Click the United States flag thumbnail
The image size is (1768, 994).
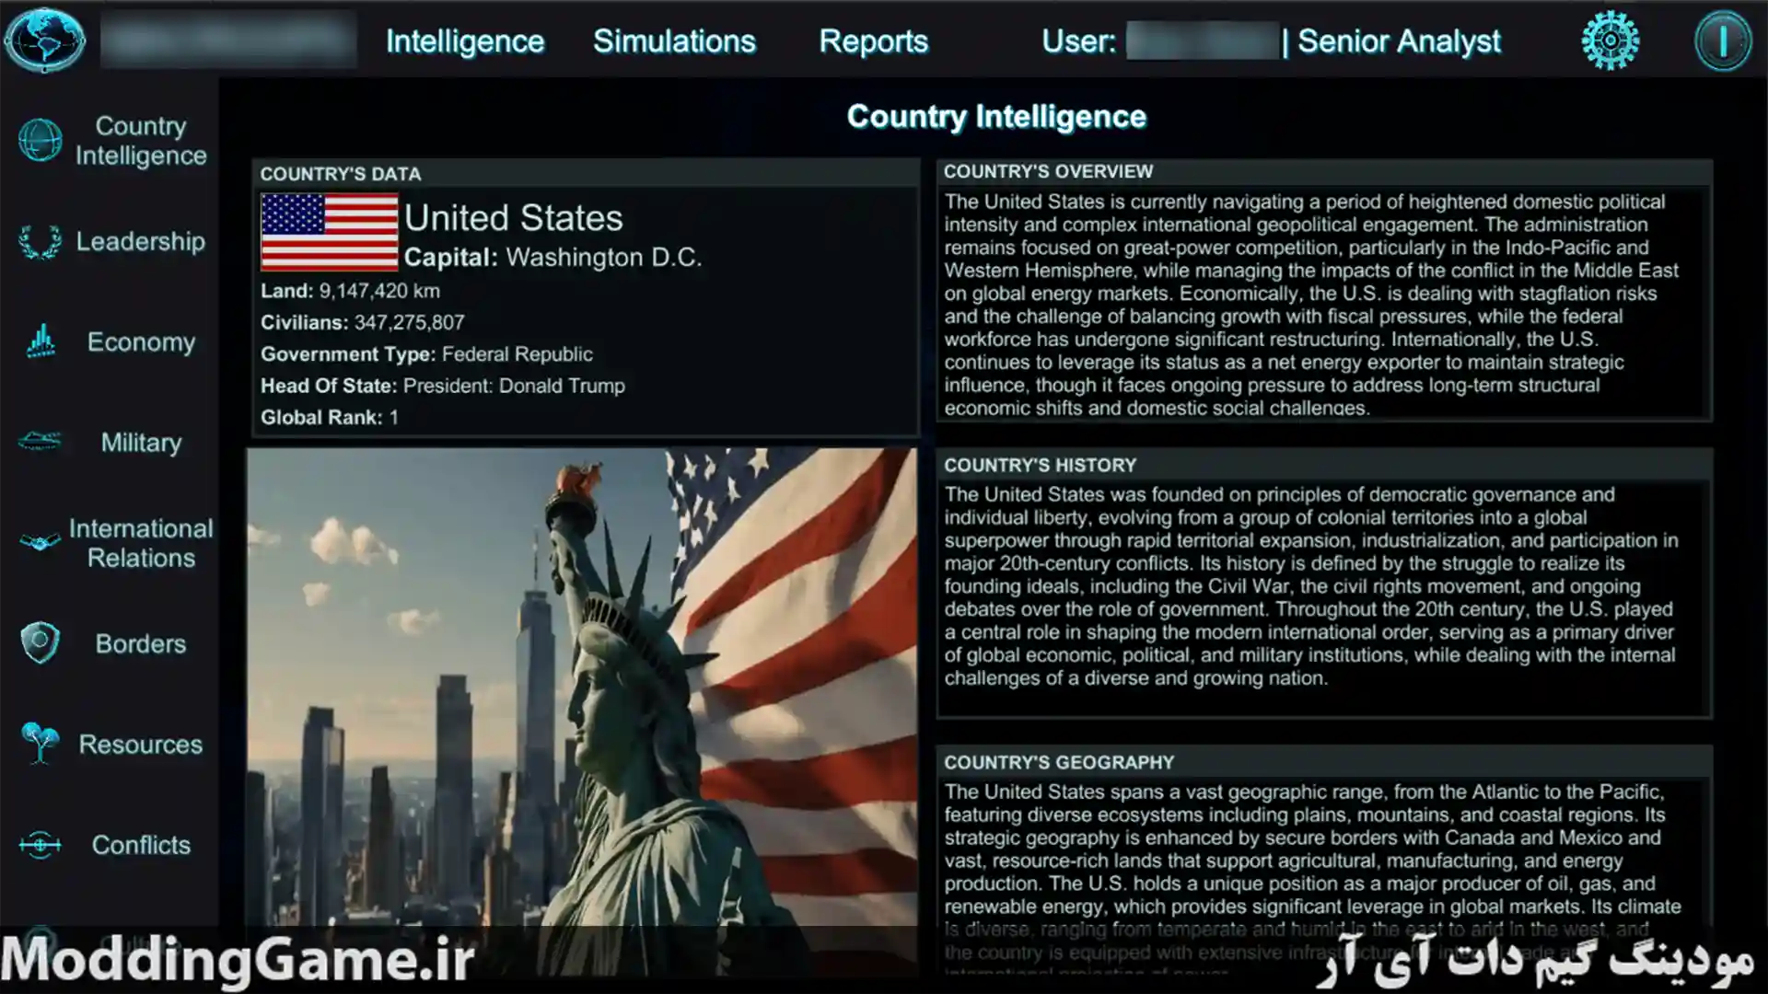(330, 232)
